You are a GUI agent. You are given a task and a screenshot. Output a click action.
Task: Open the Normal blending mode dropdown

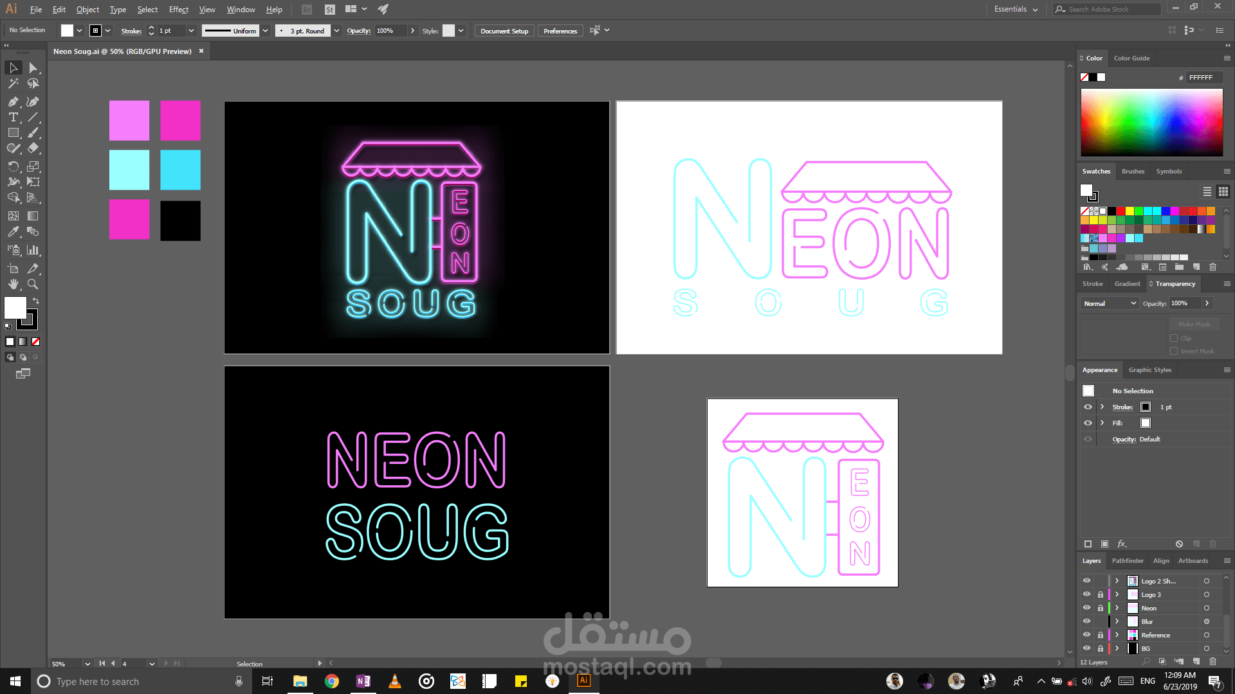click(x=1110, y=303)
